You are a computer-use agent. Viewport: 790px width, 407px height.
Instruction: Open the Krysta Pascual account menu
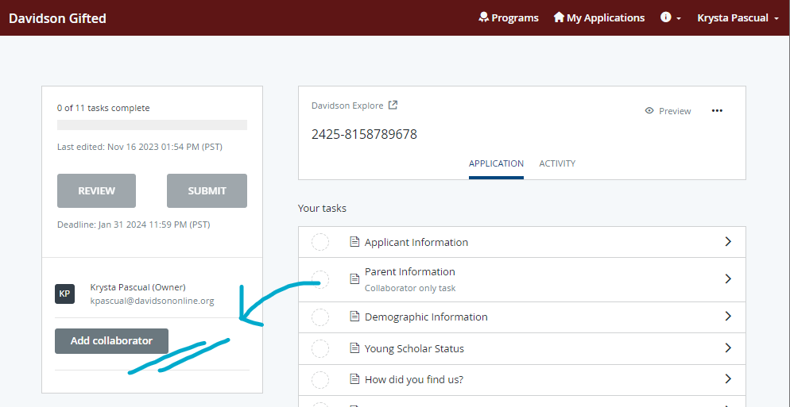(738, 17)
